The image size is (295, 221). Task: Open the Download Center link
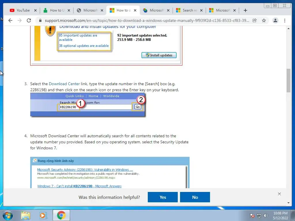(x=64, y=84)
